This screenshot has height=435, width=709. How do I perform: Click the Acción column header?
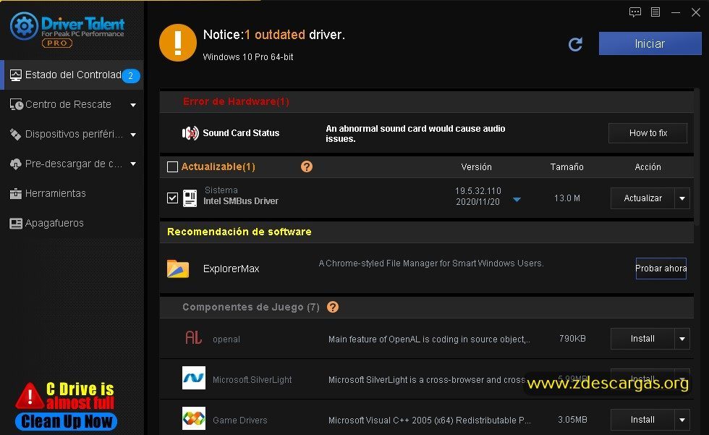tap(648, 167)
